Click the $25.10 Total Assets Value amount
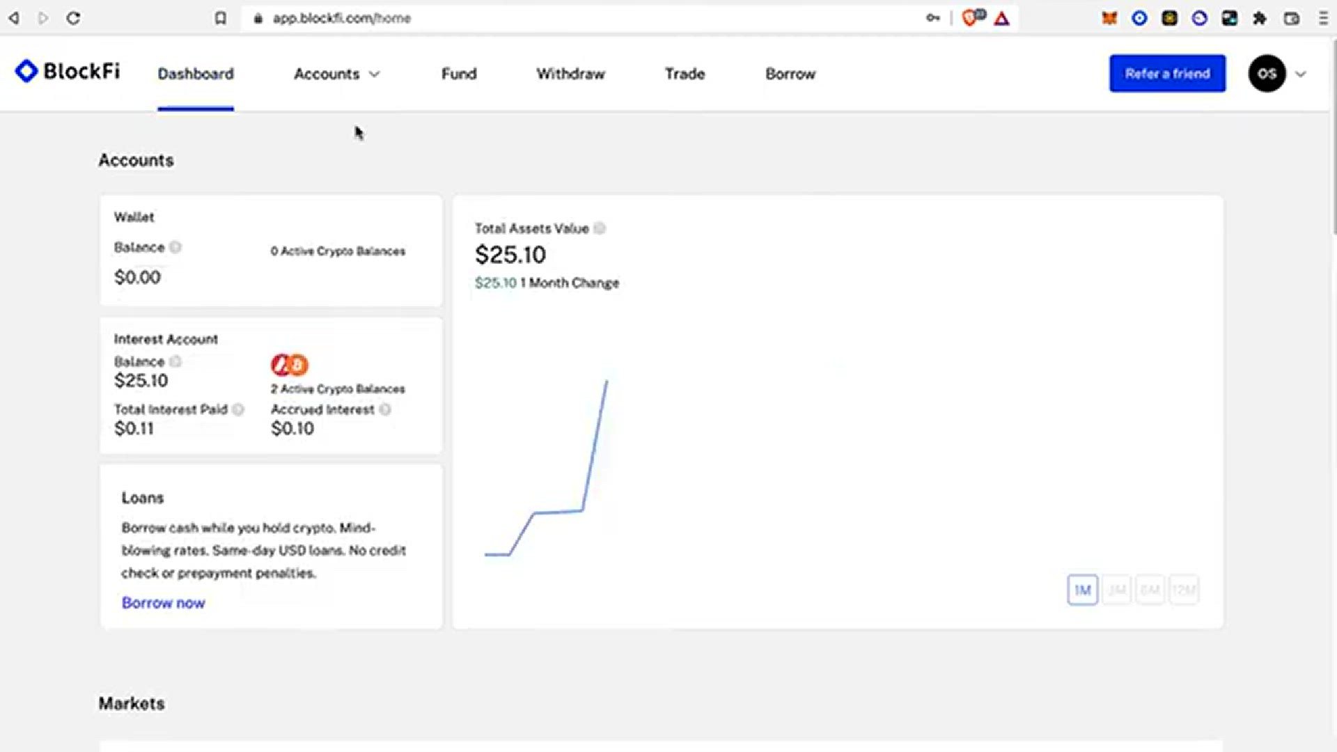This screenshot has height=752, width=1337. pyautogui.click(x=510, y=255)
